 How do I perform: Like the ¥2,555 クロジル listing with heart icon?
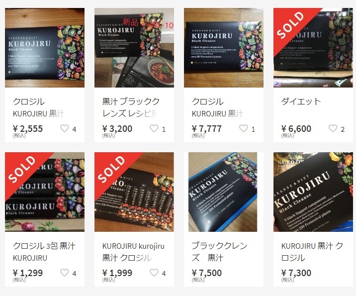[65, 128]
